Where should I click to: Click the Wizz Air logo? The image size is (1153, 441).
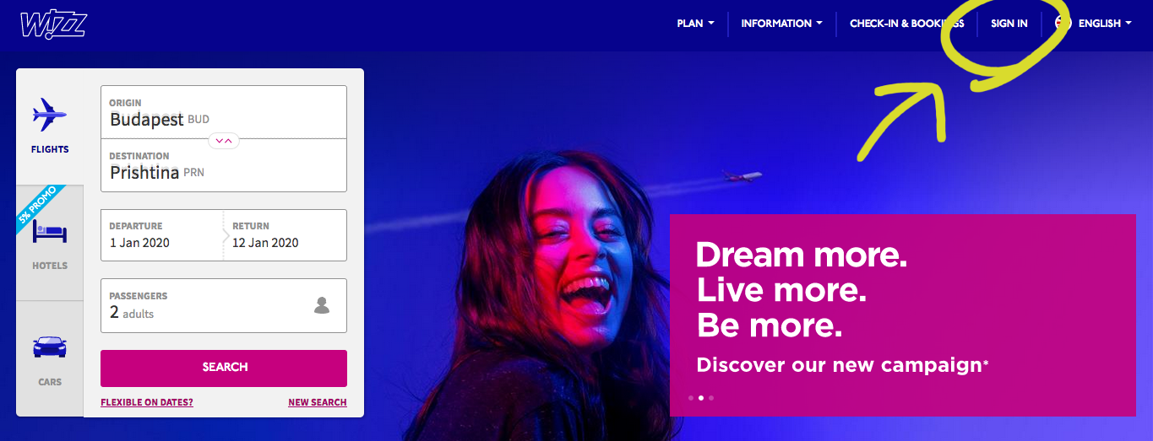coord(53,24)
